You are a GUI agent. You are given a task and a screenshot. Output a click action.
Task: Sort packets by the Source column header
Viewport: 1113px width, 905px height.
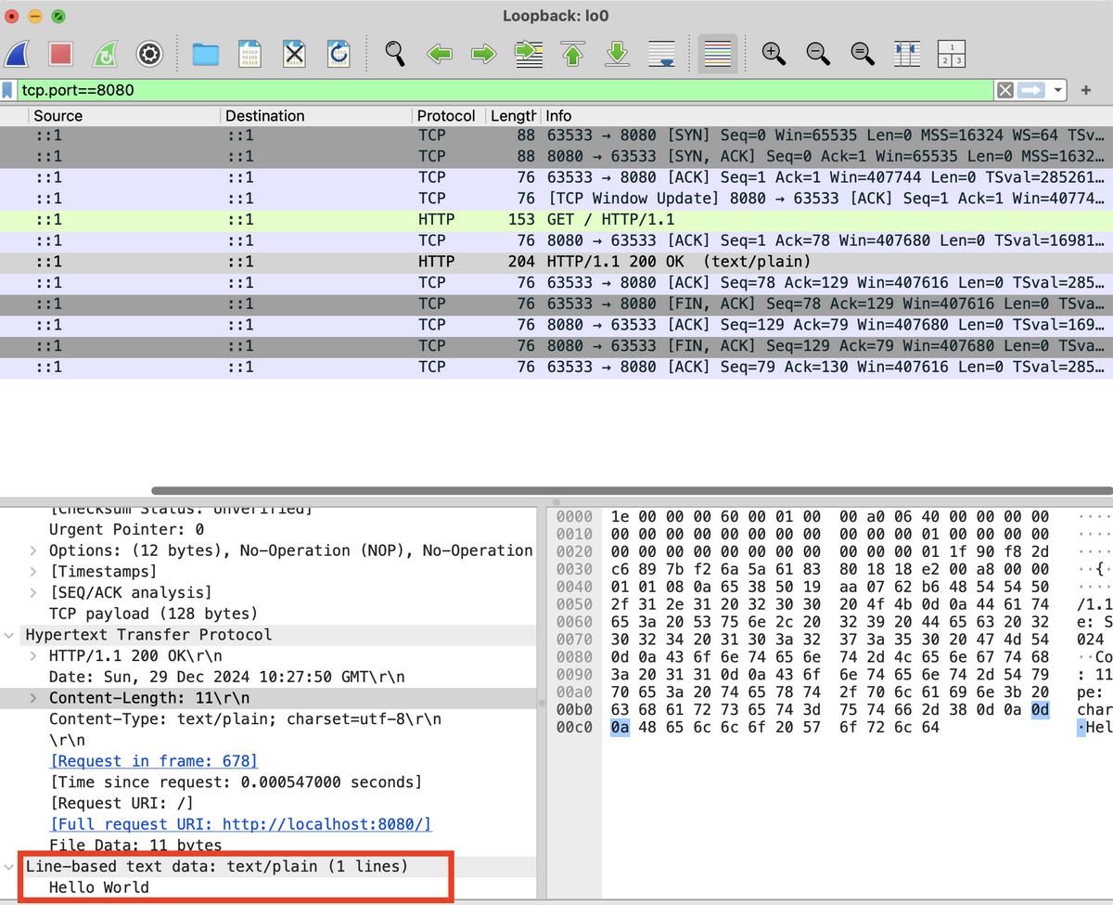coord(124,116)
